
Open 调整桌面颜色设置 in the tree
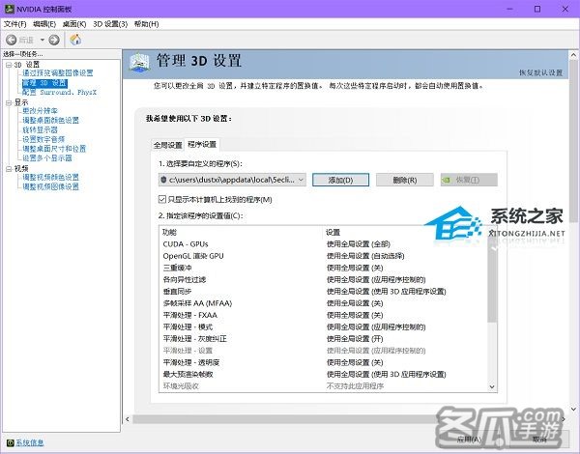point(50,120)
